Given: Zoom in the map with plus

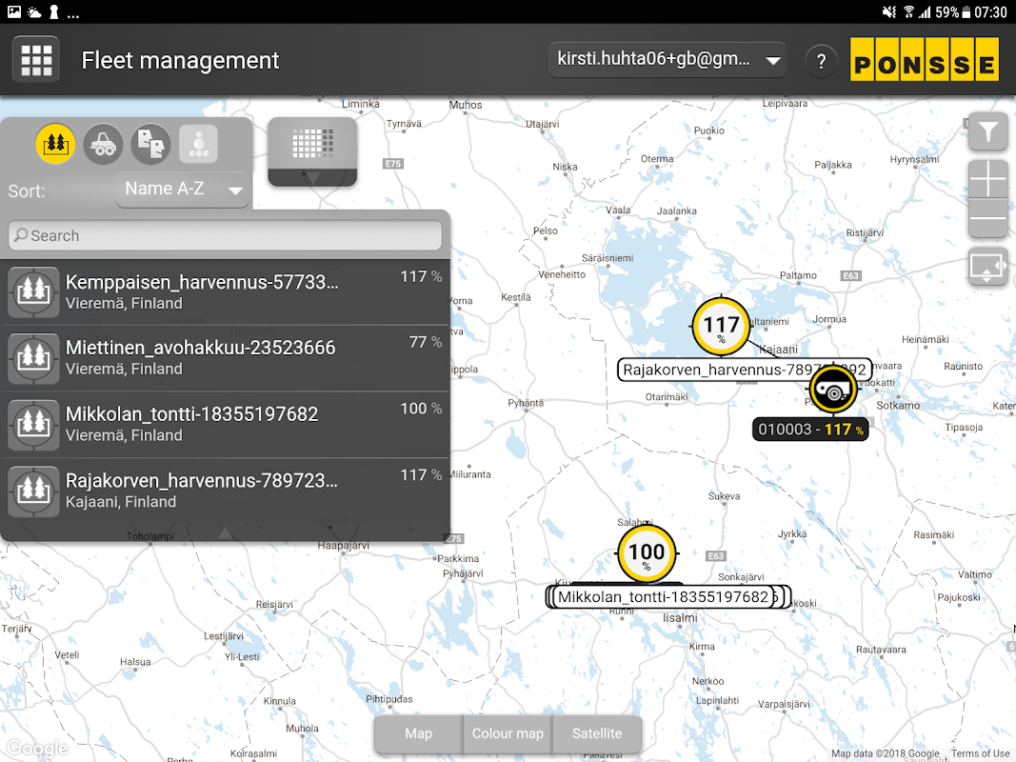Looking at the screenshot, I should [x=988, y=179].
